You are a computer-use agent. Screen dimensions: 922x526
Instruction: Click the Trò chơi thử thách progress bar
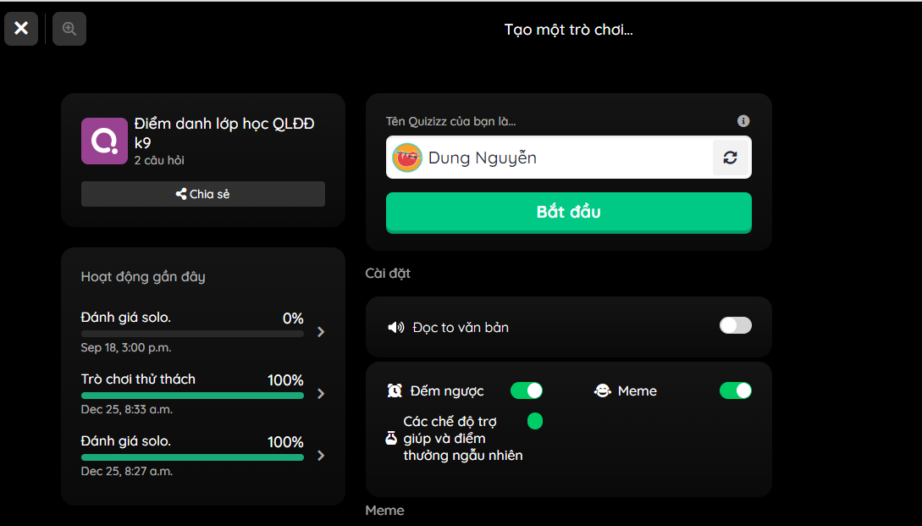click(x=192, y=396)
